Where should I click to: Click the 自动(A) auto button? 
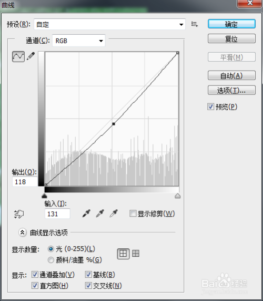coord(231,75)
